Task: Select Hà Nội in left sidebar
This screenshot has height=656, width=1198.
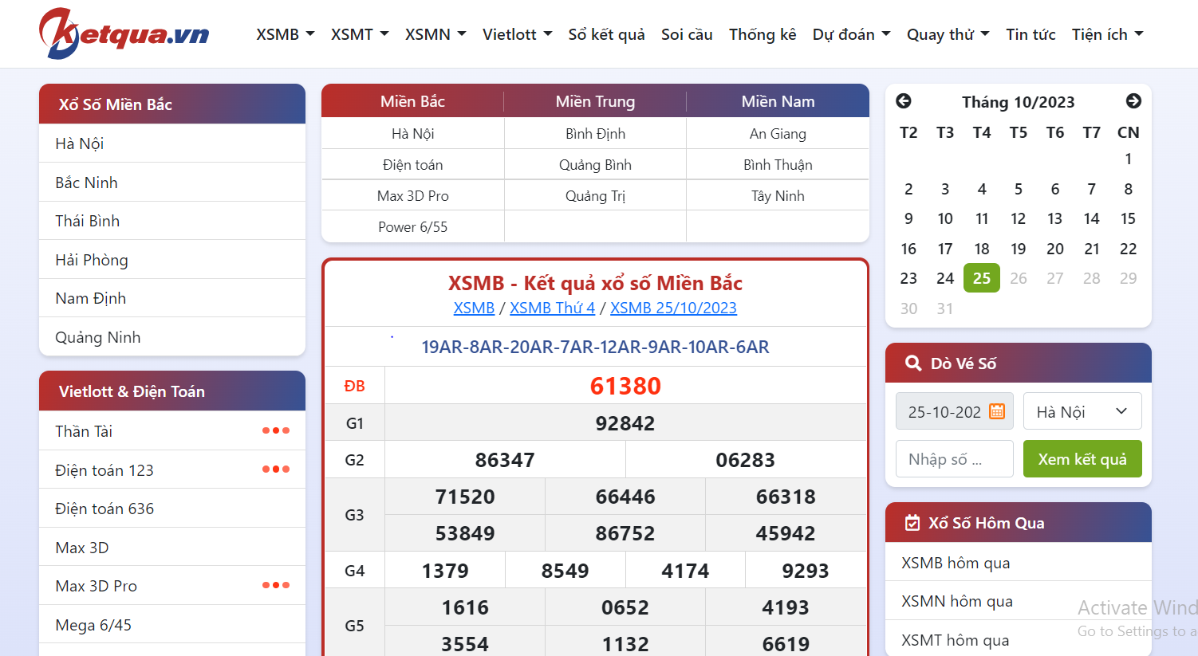Action: [x=172, y=143]
